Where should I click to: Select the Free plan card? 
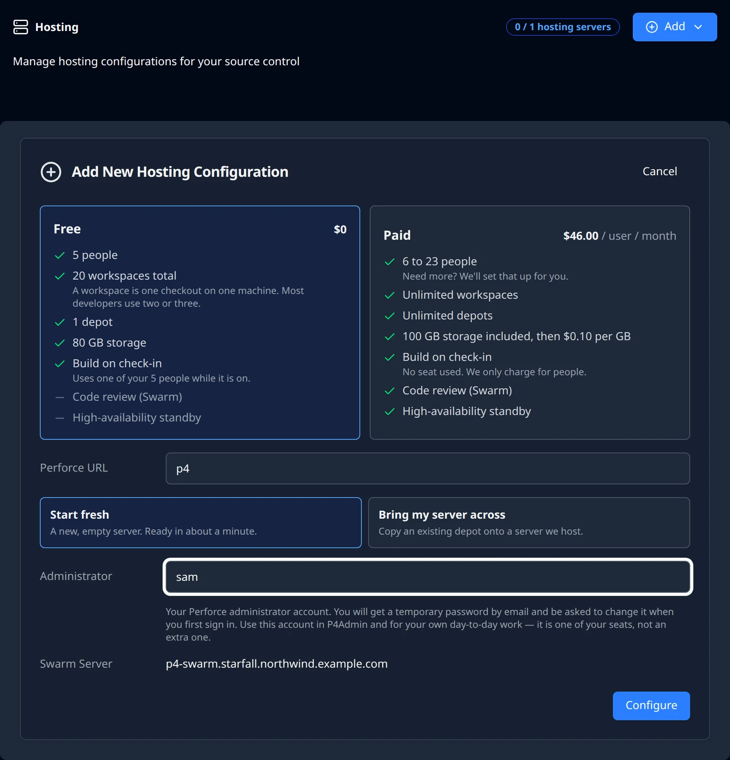[x=200, y=323]
